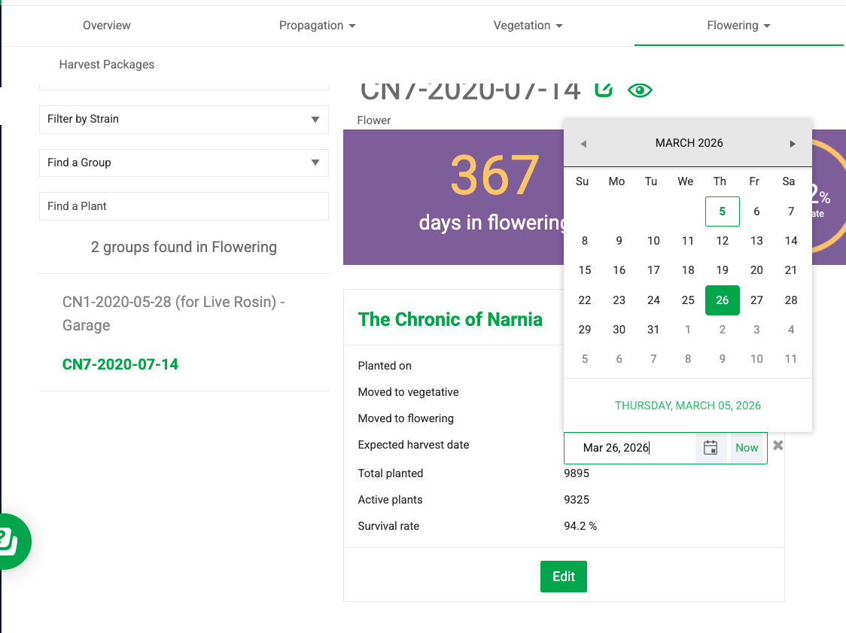Open the Propagation tab dropdown
The width and height of the screenshot is (846, 633).
pyautogui.click(x=317, y=26)
